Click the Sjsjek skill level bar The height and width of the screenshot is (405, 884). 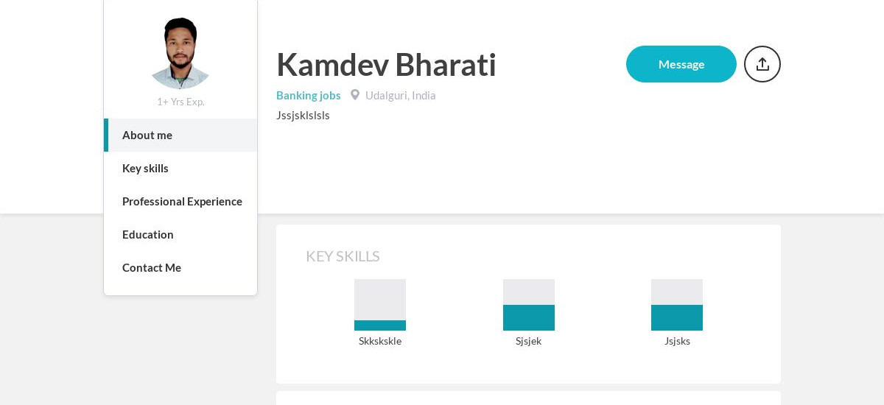point(529,305)
